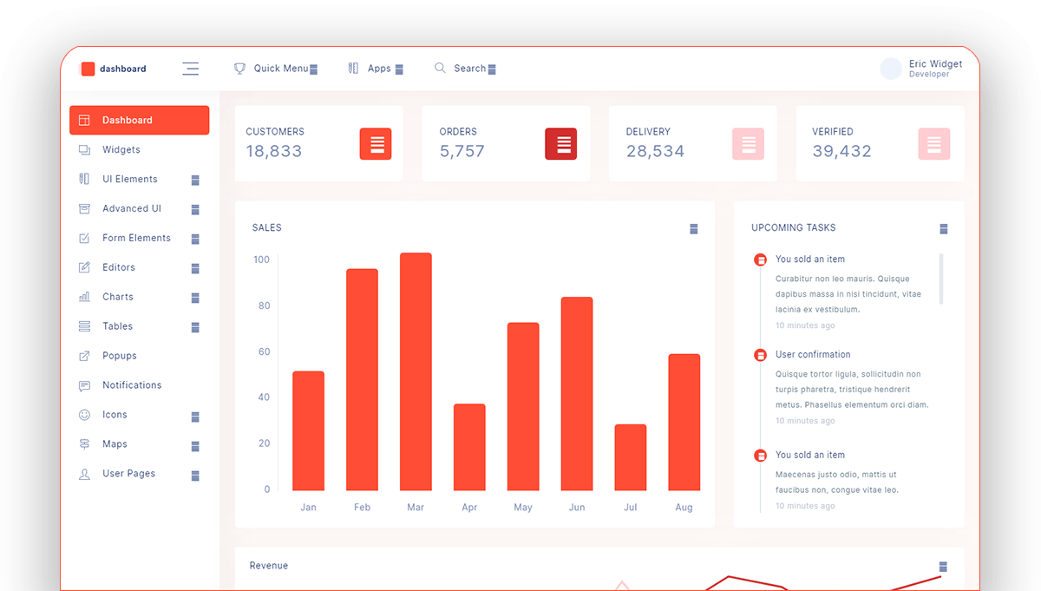
Task: Click the UI Elements sidebar icon
Action: [84, 179]
